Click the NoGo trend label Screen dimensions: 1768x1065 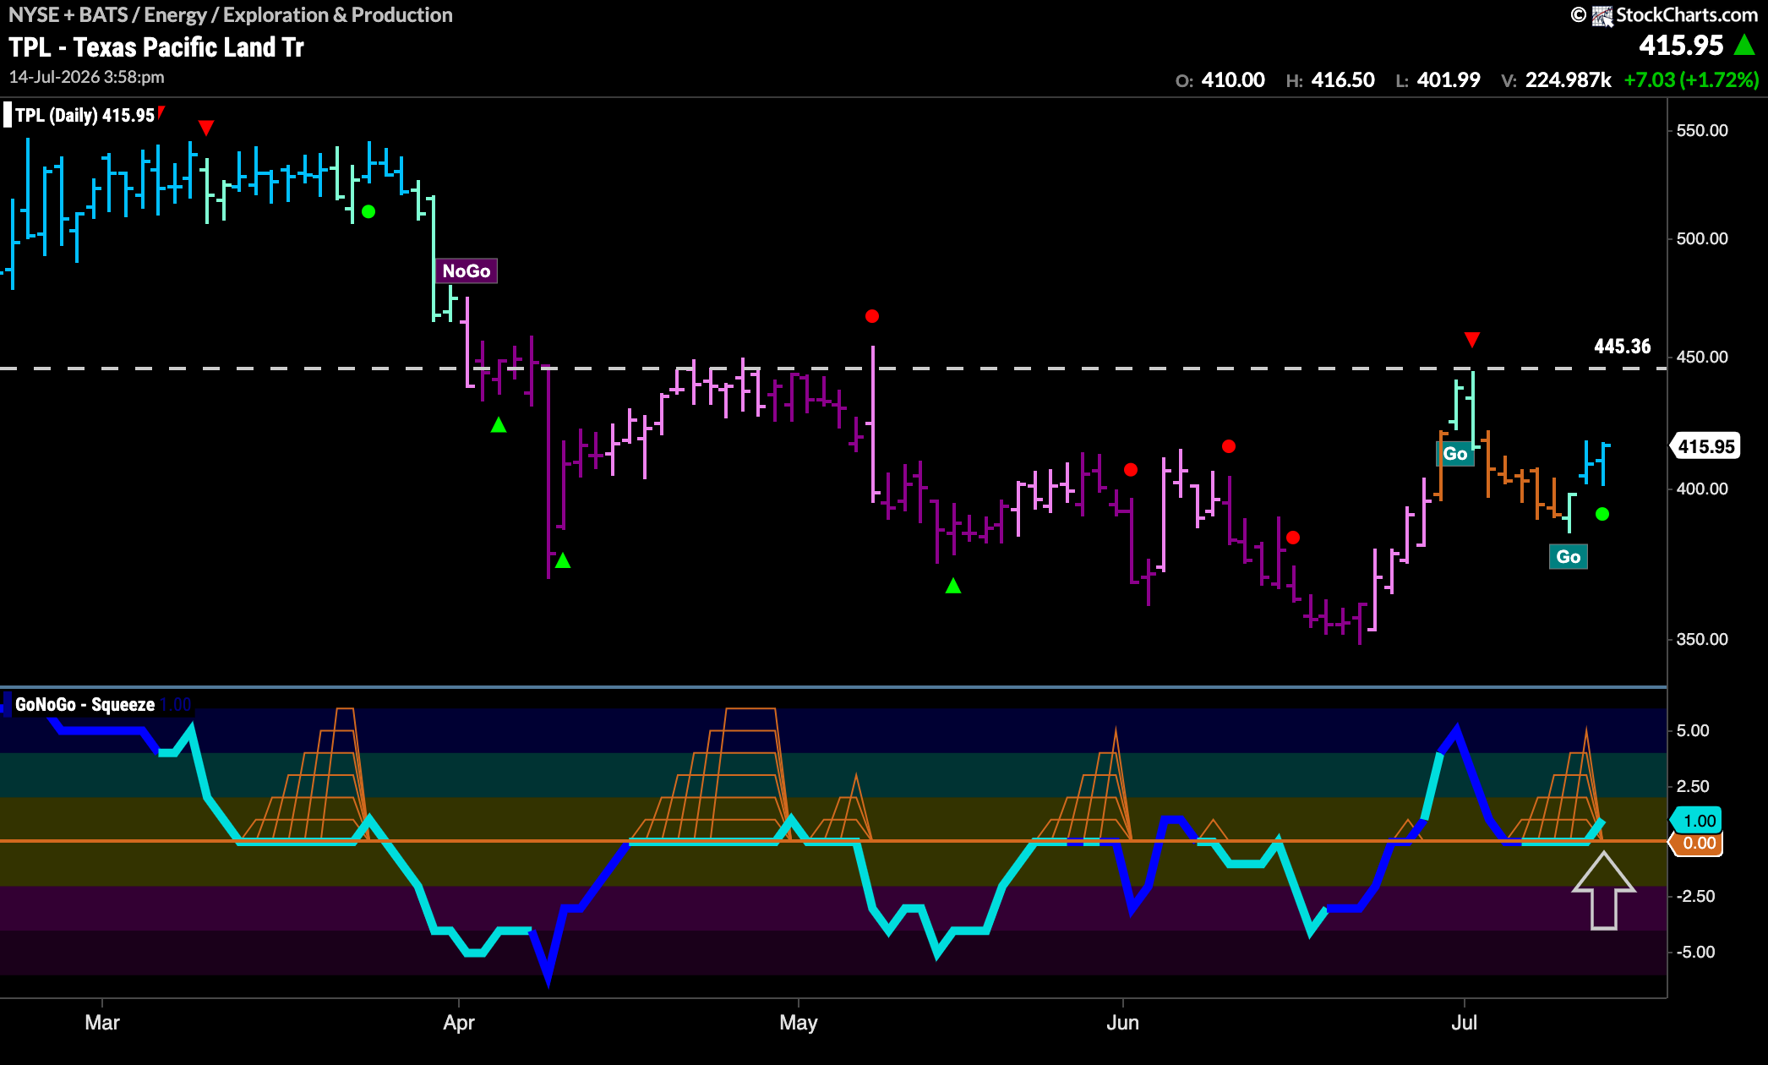coord(467,271)
